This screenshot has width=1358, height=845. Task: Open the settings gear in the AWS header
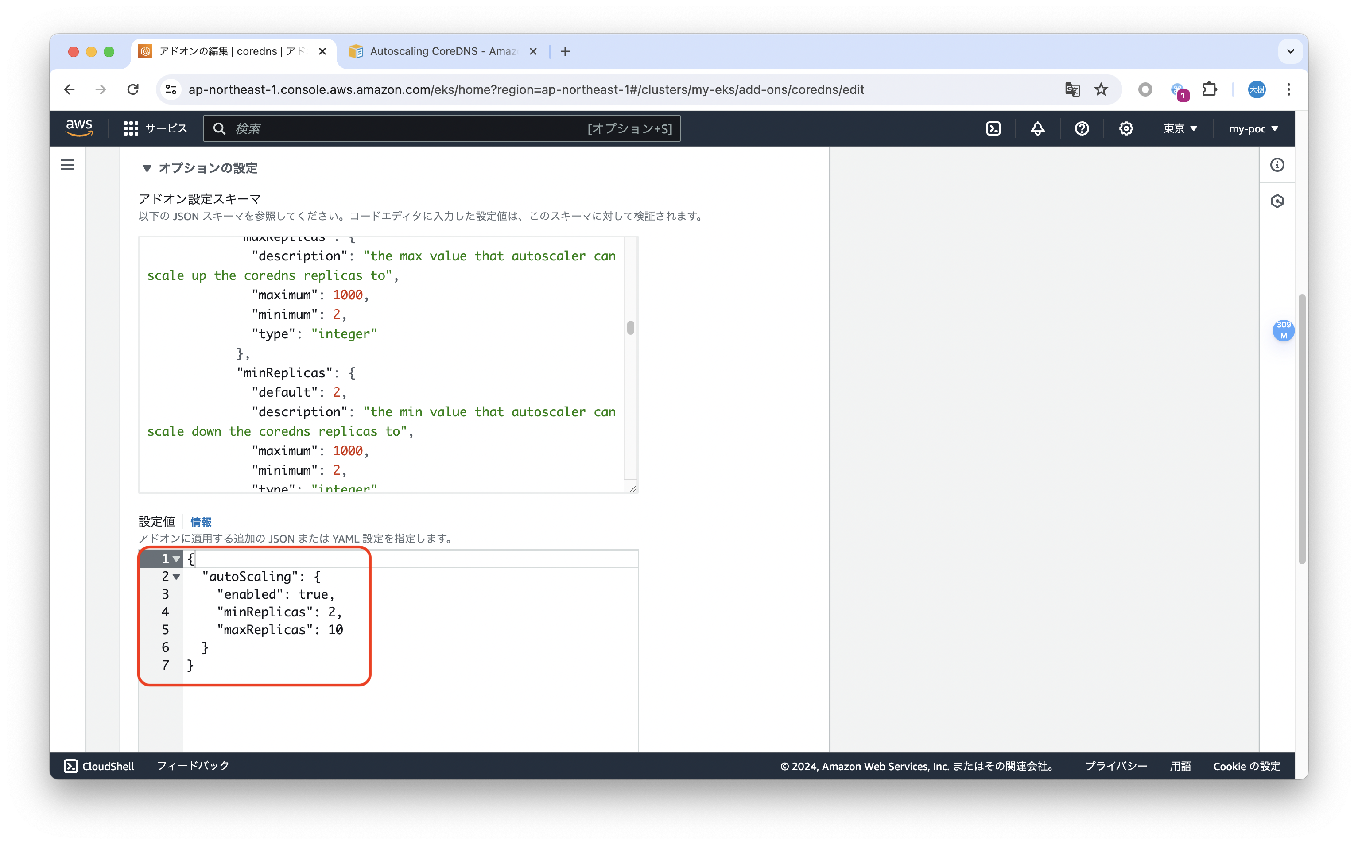tap(1125, 128)
